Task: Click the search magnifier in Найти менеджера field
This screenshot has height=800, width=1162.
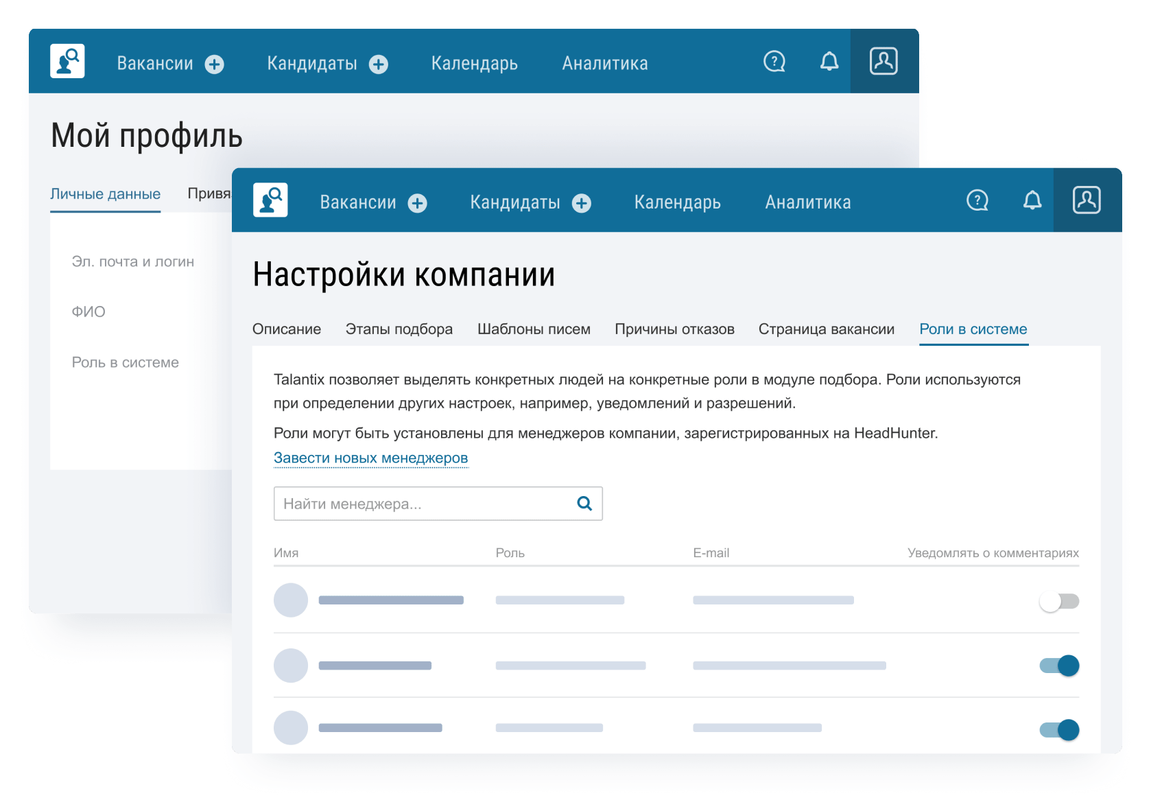Action: click(x=584, y=503)
